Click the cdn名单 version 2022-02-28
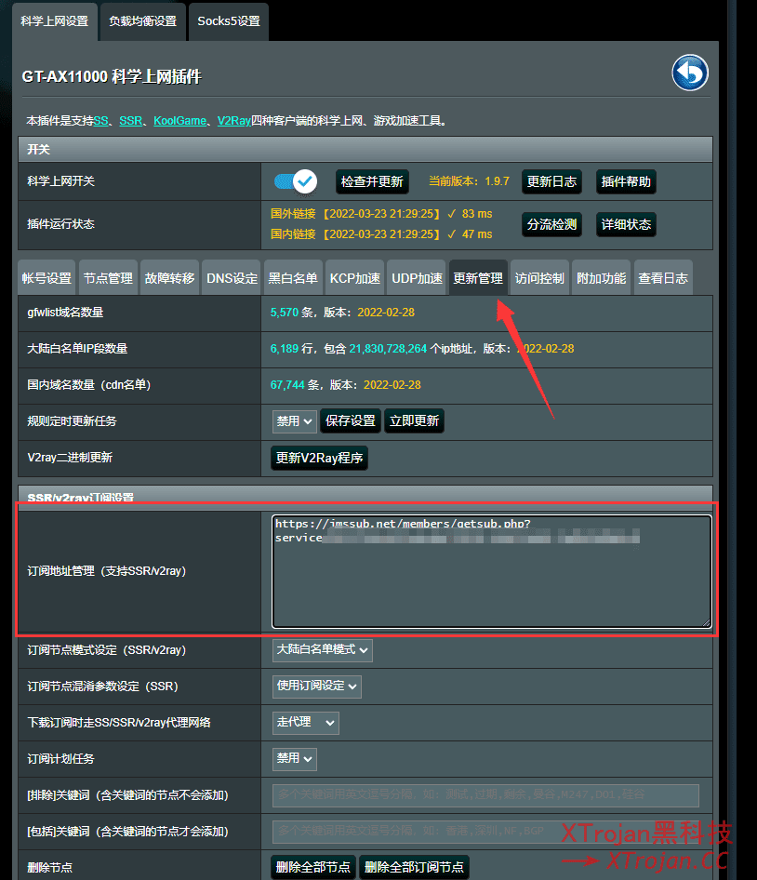Viewport: 757px width, 880px height. click(392, 385)
